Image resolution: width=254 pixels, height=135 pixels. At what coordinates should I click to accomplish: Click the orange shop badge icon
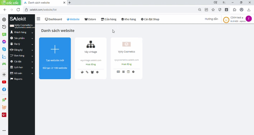226,20
